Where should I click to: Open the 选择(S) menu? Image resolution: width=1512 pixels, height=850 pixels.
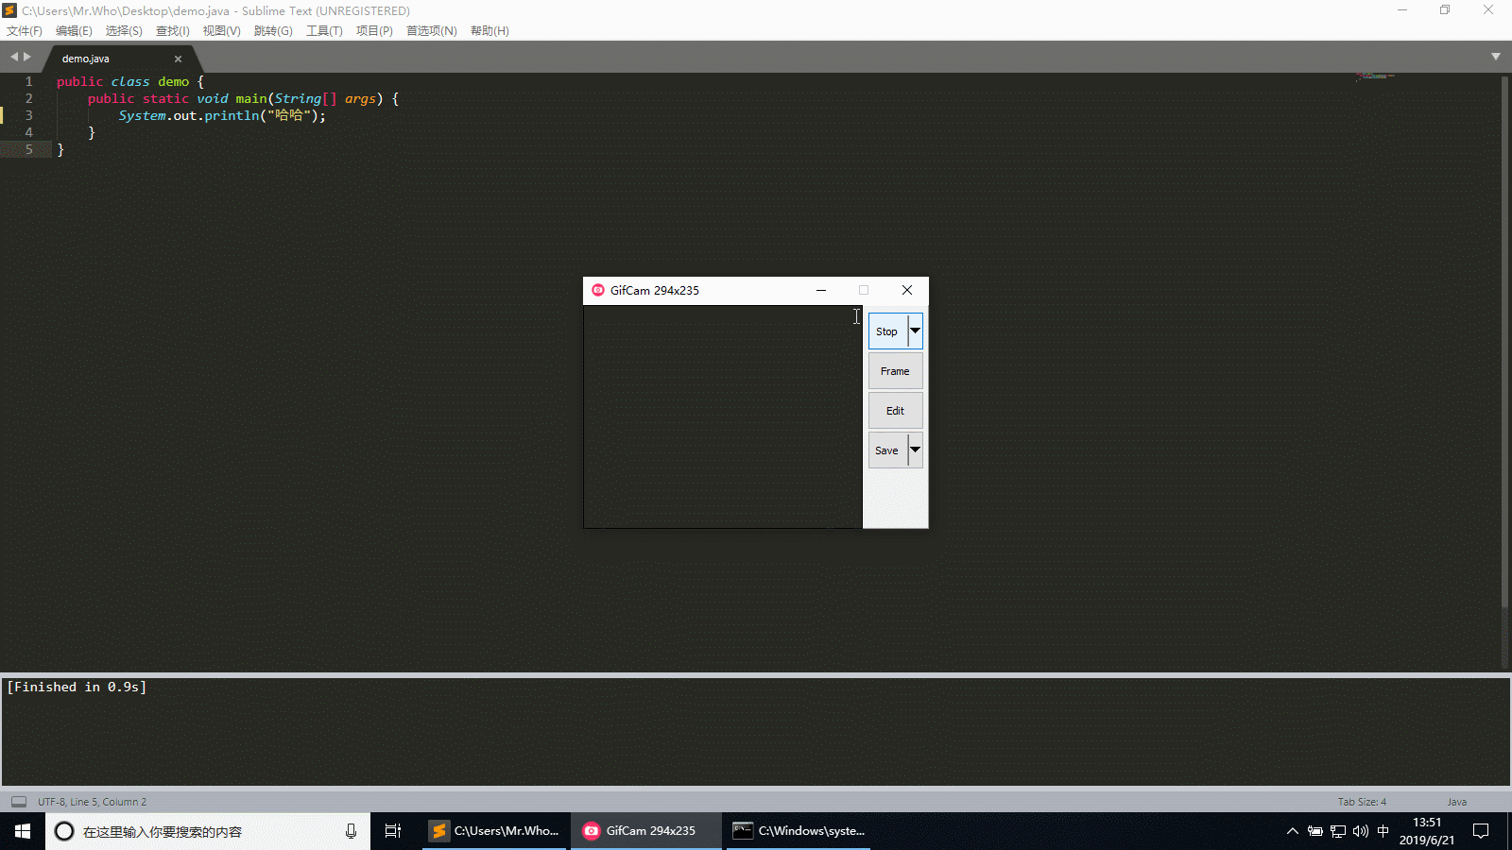click(x=124, y=31)
